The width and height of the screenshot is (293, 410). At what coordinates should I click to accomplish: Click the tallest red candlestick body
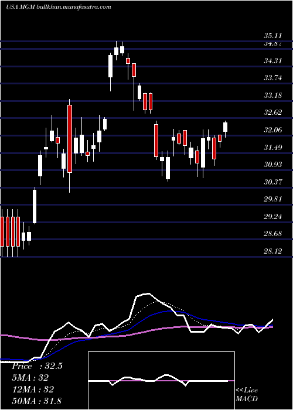coord(70,139)
